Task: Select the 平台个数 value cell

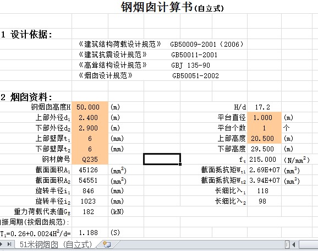Action: pos(264,128)
